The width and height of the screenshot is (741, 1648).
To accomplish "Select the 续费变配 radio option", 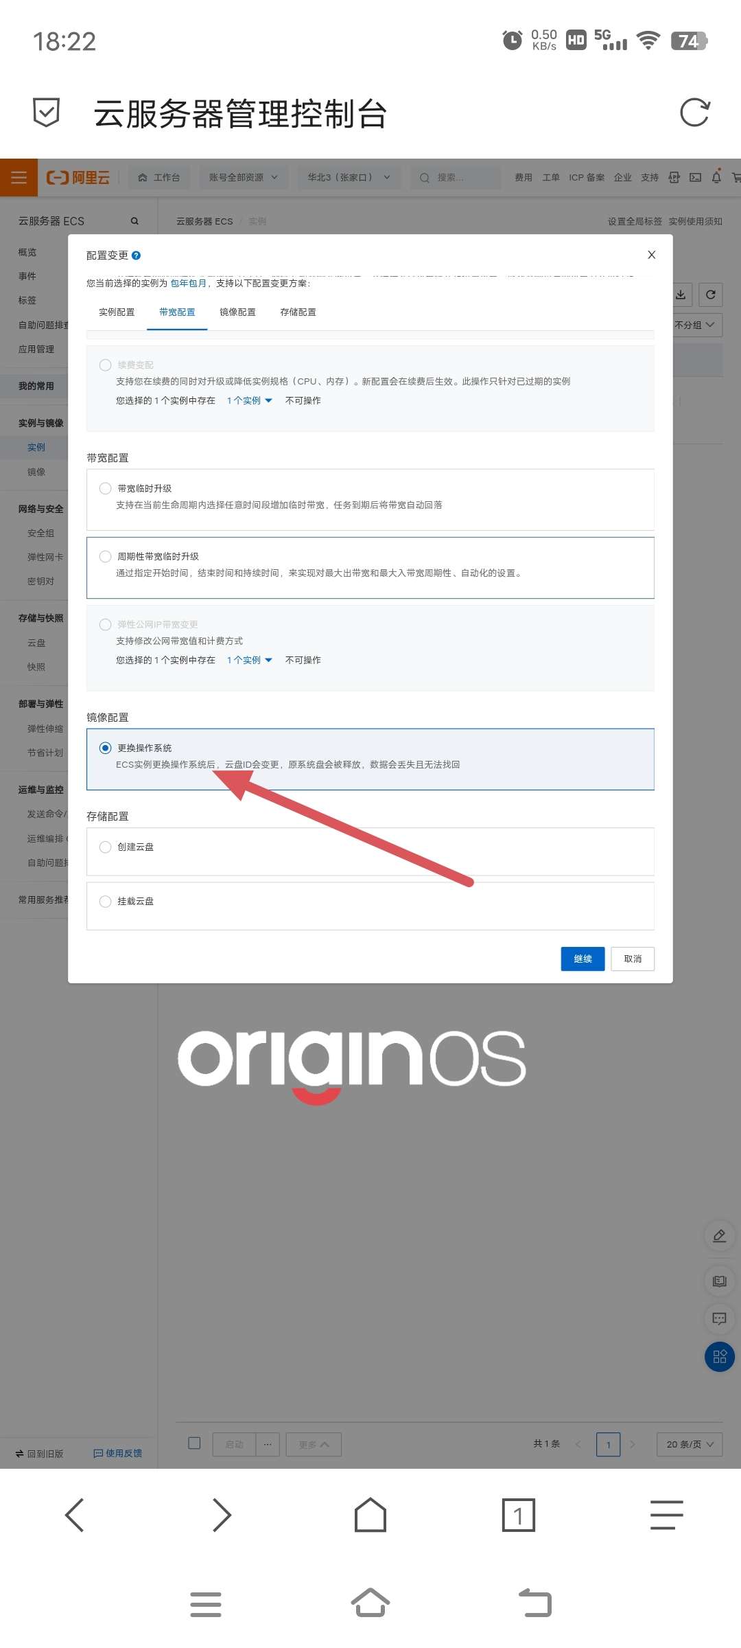I will point(105,365).
